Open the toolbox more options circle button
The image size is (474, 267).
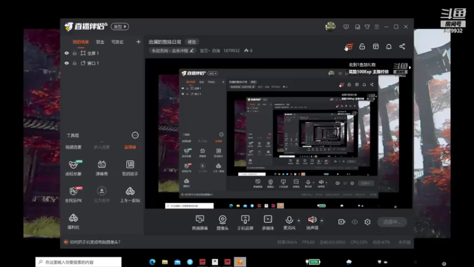tap(135, 135)
